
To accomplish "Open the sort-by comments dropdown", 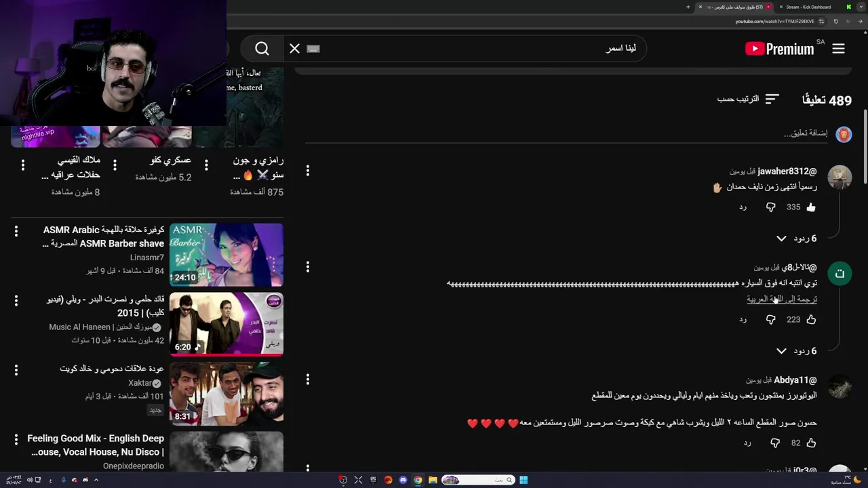I will click(x=748, y=99).
